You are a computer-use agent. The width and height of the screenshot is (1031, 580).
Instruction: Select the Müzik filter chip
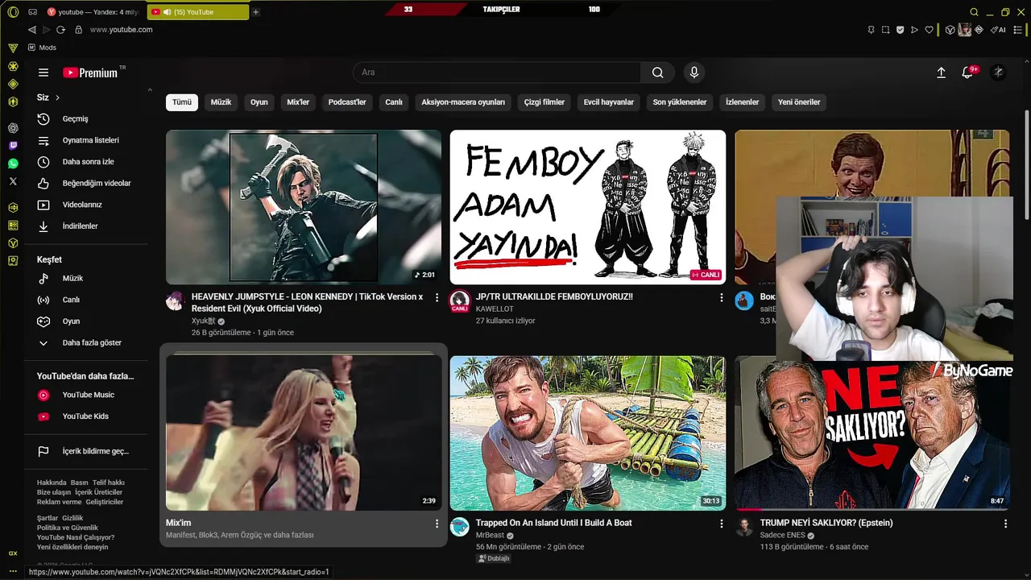221,102
